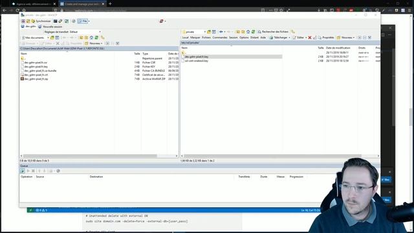Expand the remote back history dropdown arrow
This screenshot has height=233, width=414.
coord(224,32)
